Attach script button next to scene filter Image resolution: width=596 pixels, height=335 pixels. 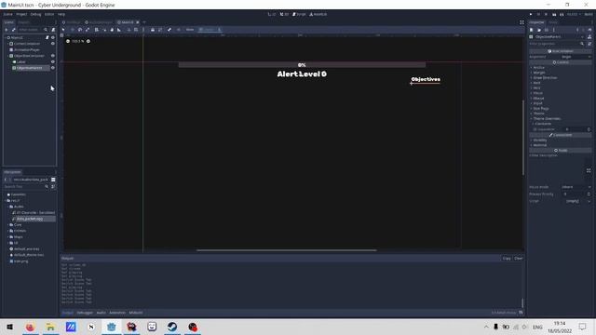click(x=53, y=30)
